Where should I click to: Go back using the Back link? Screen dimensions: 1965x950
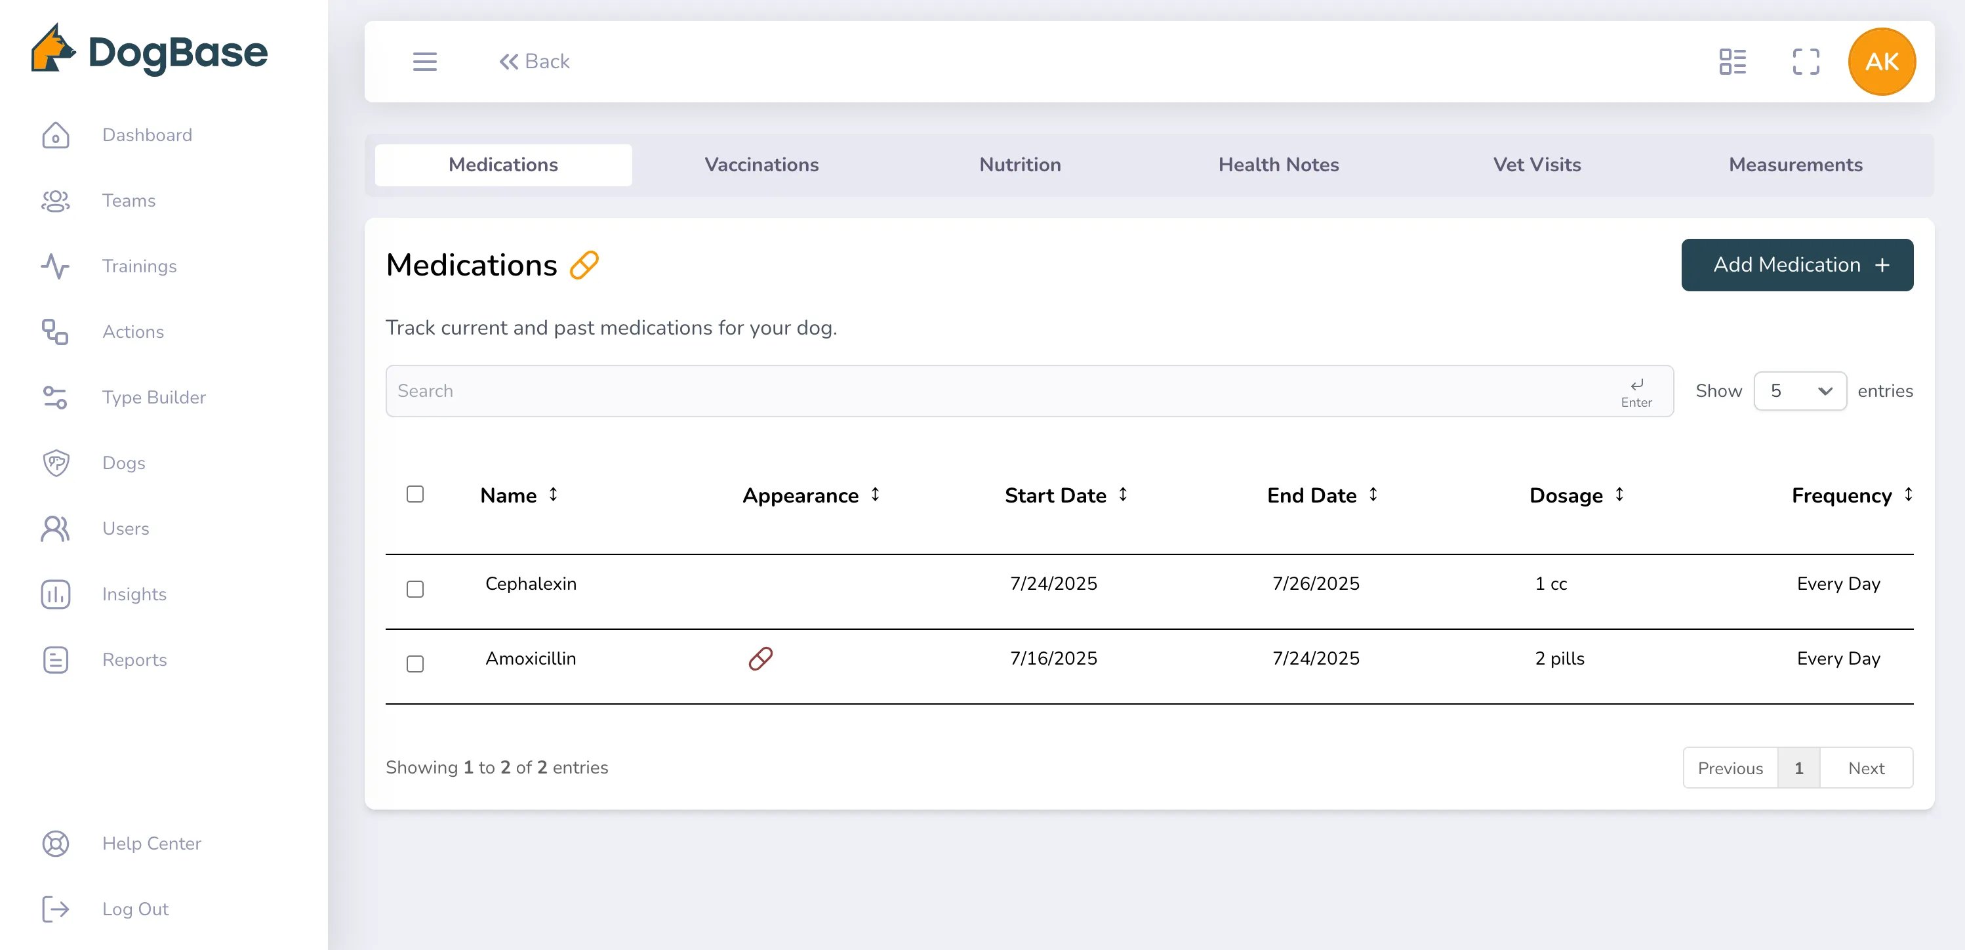point(534,62)
